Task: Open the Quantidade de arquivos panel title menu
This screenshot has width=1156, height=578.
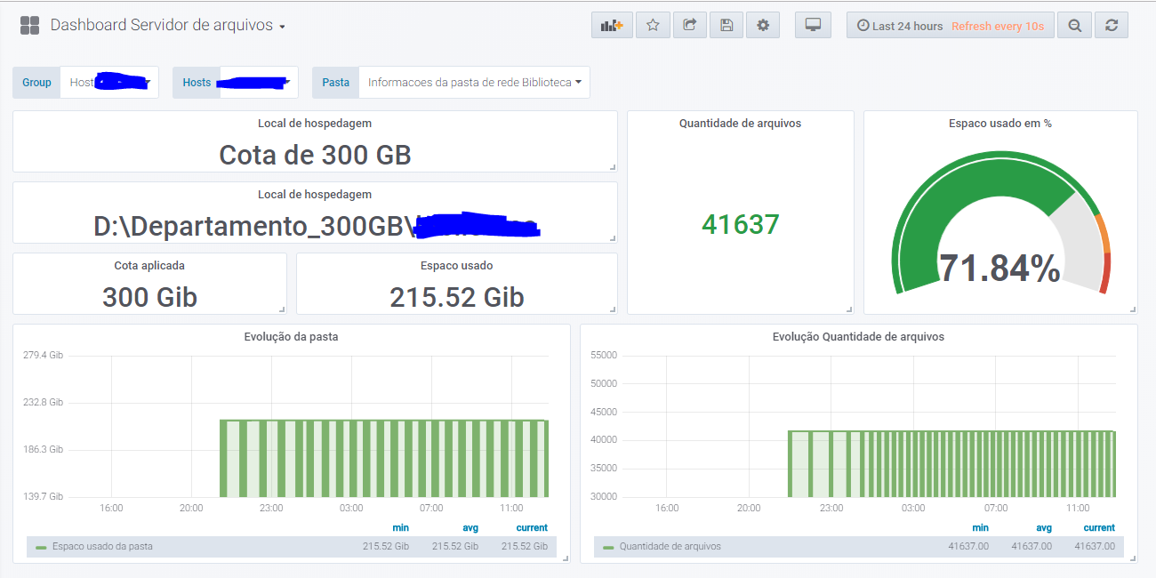Action: (x=740, y=124)
